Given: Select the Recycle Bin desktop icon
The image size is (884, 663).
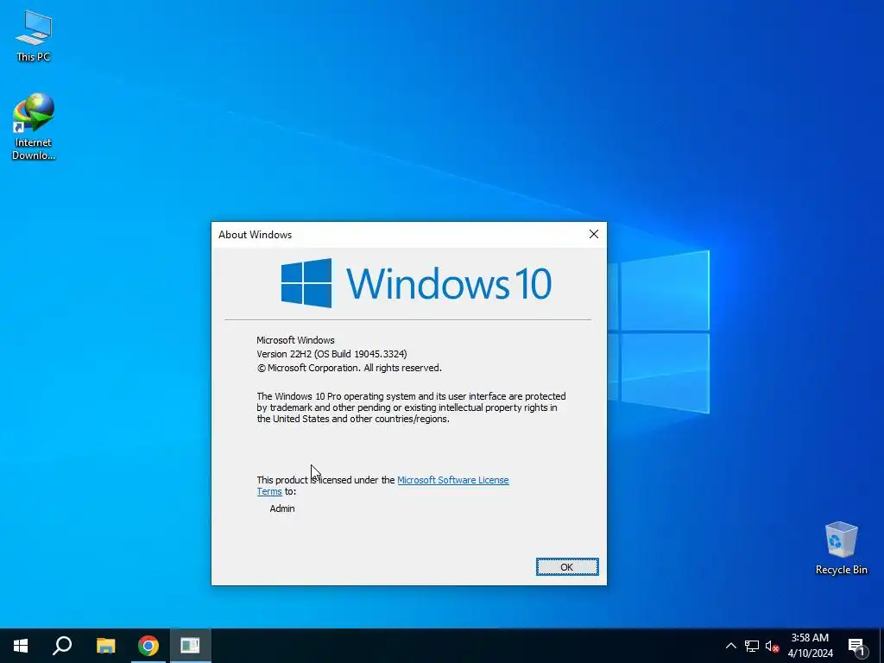Looking at the screenshot, I should click(x=841, y=548).
